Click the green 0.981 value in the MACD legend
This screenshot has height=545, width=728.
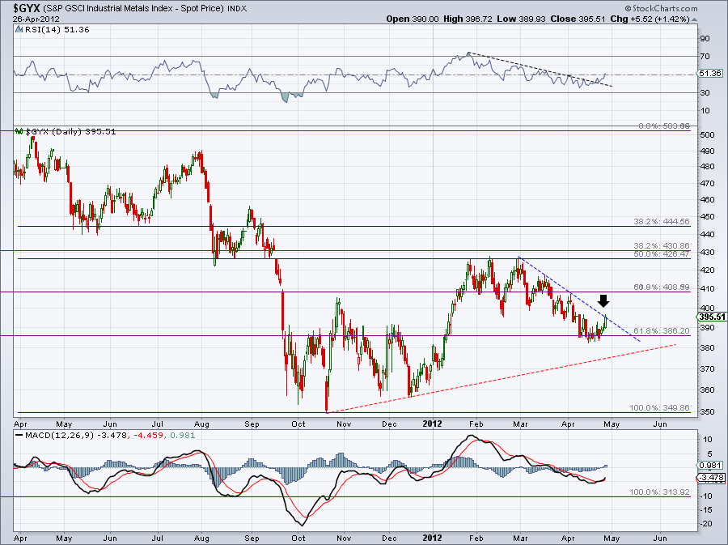point(181,436)
